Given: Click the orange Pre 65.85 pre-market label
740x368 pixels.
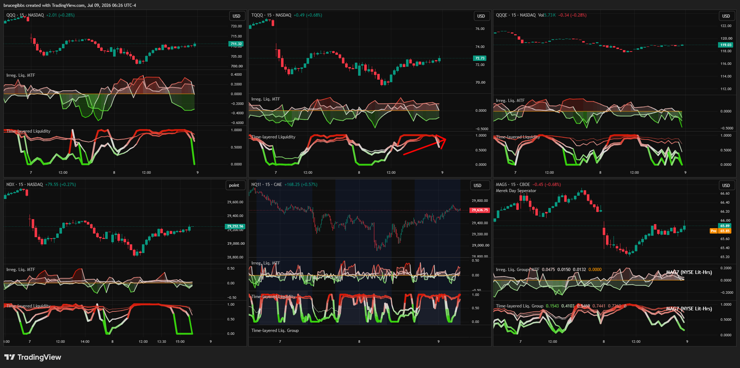Looking at the screenshot, I should [721, 231].
